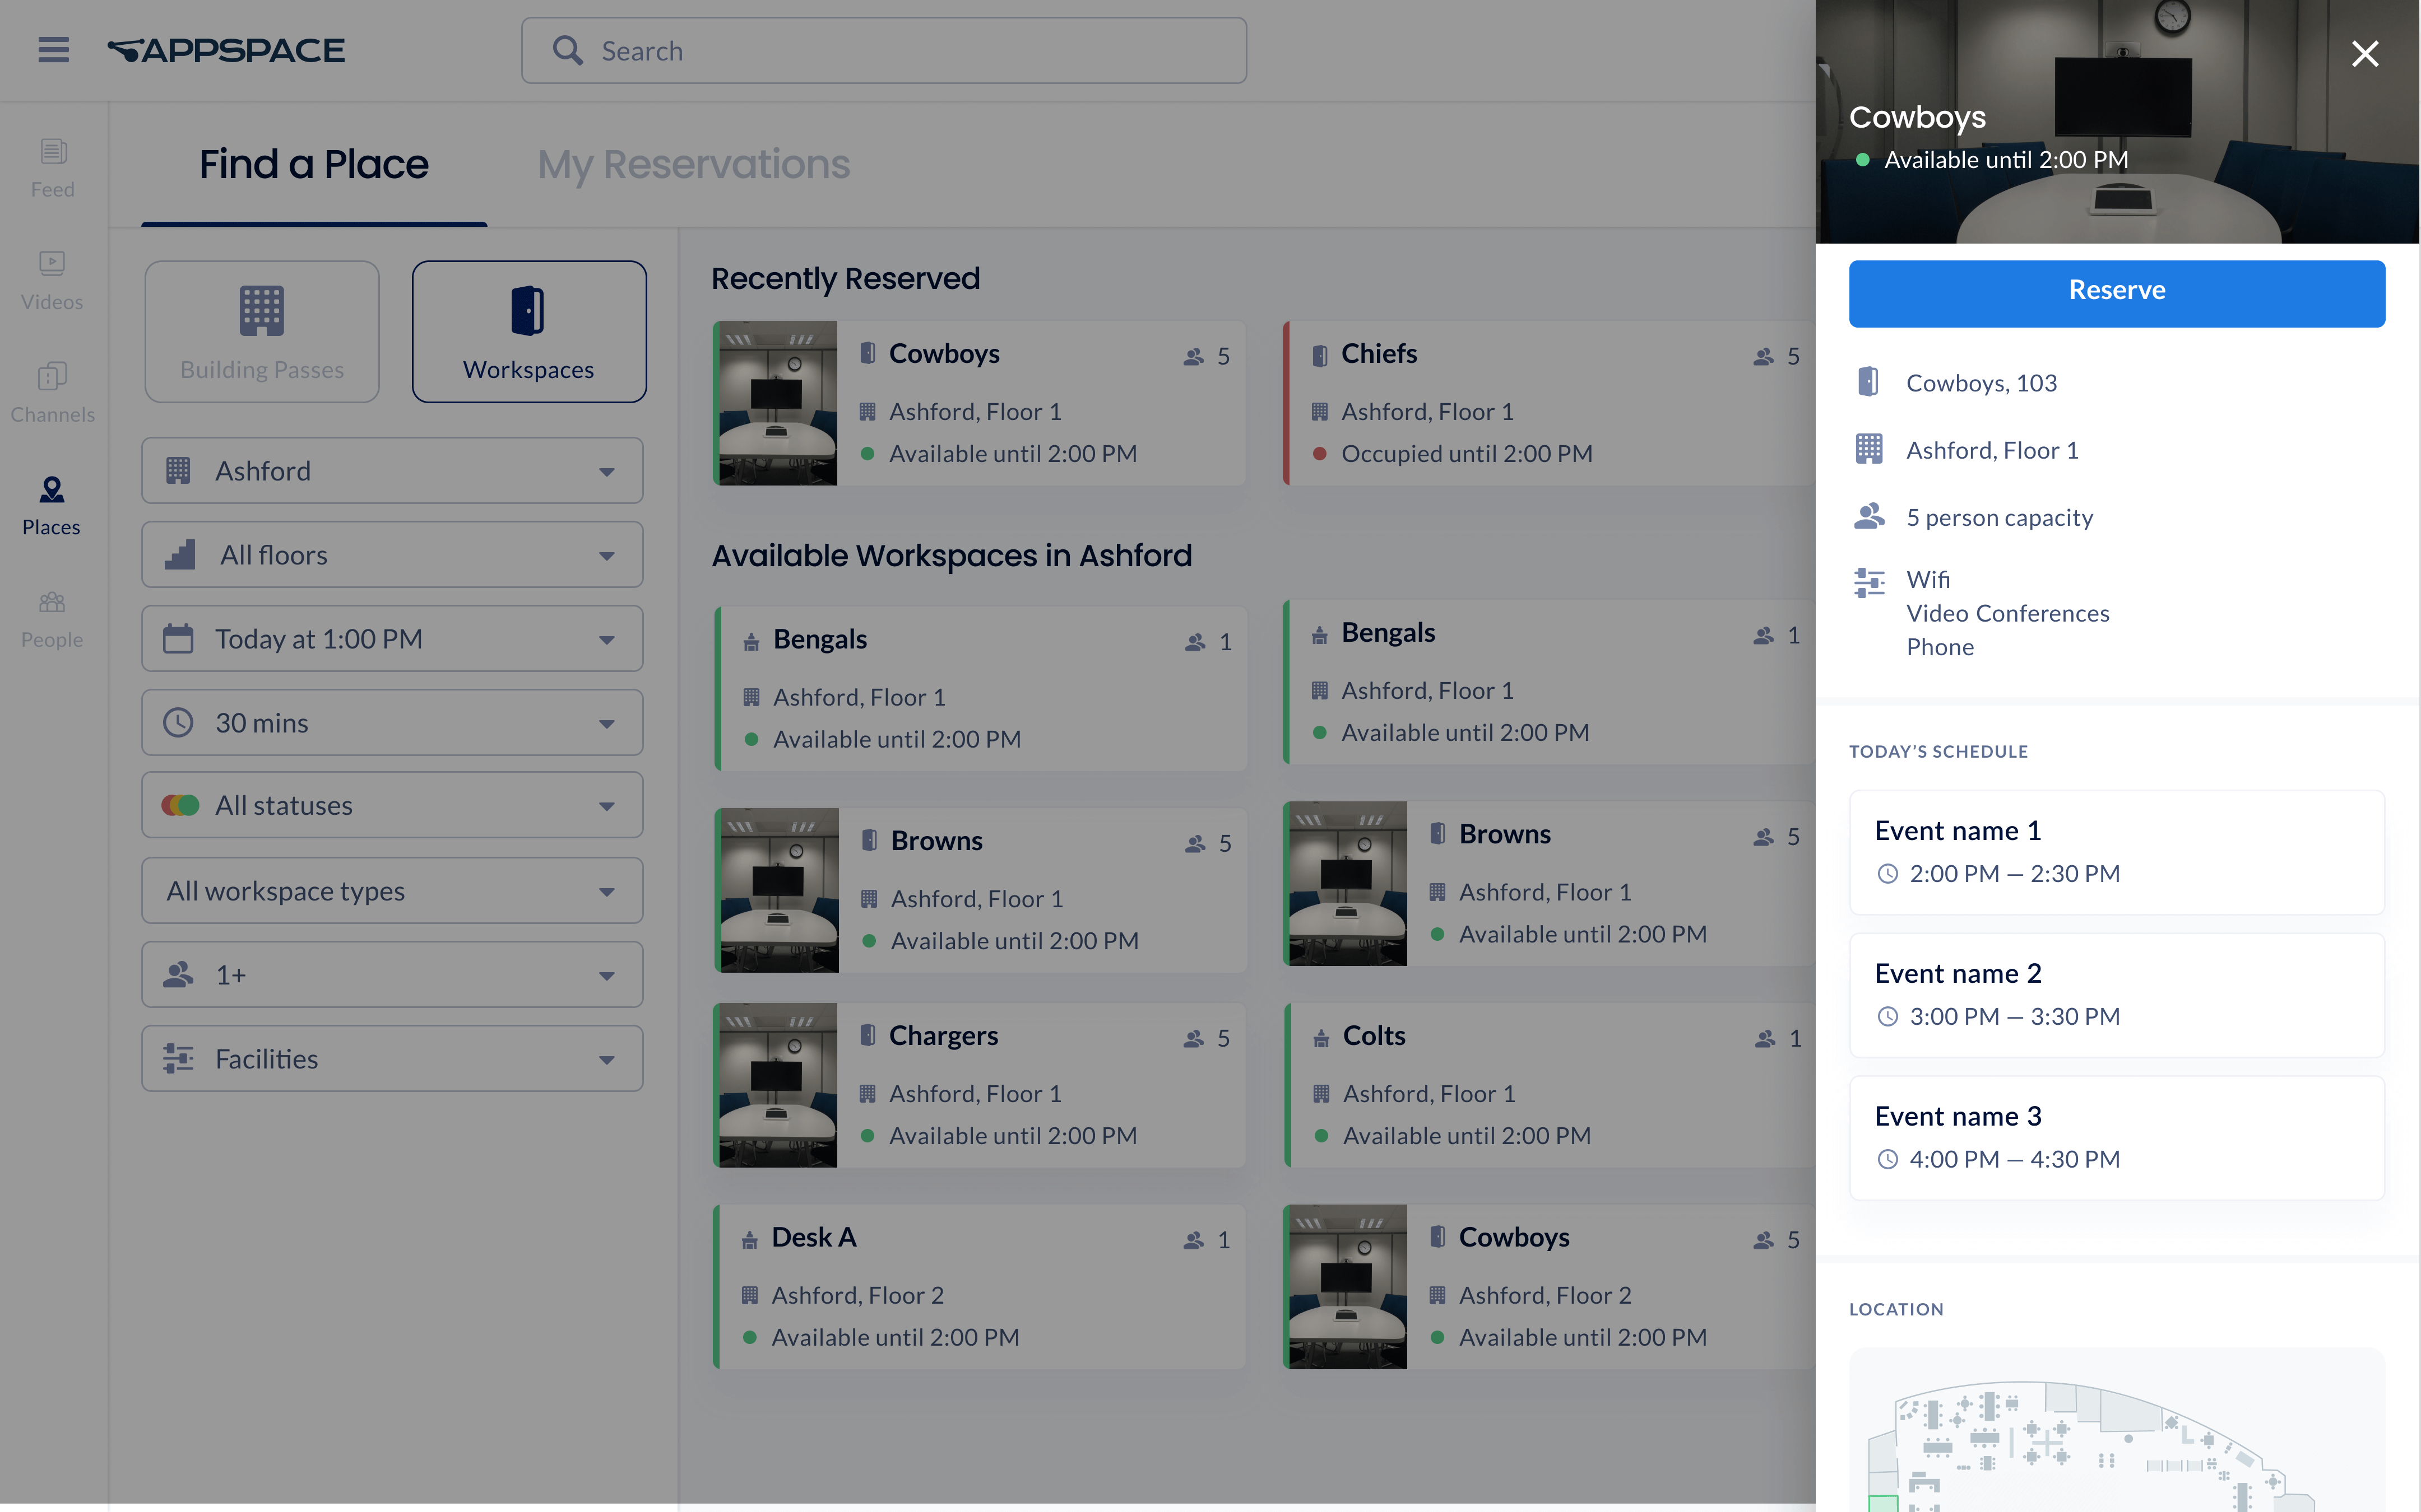Open the All floors dropdown
Screen dimensions: 2421x1512
click(392, 555)
